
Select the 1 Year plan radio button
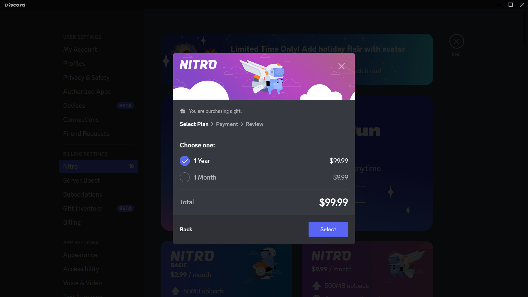[x=185, y=161]
